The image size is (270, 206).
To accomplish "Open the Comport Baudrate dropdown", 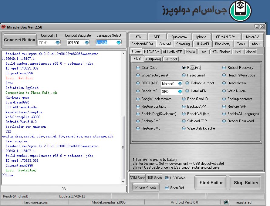I will [x=87, y=42].
